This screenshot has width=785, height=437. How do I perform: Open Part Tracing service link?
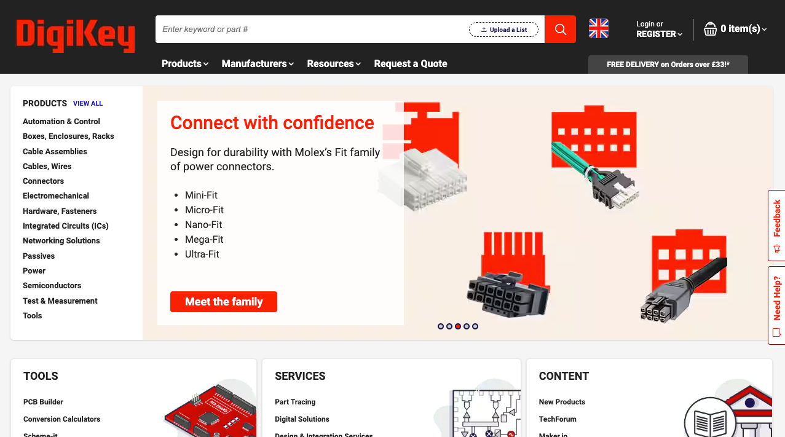coord(295,402)
